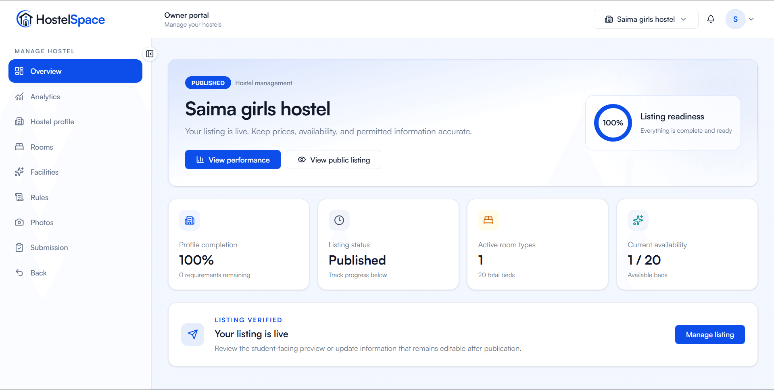
Task: Open notifications via the bell icon
Action: (711, 19)
